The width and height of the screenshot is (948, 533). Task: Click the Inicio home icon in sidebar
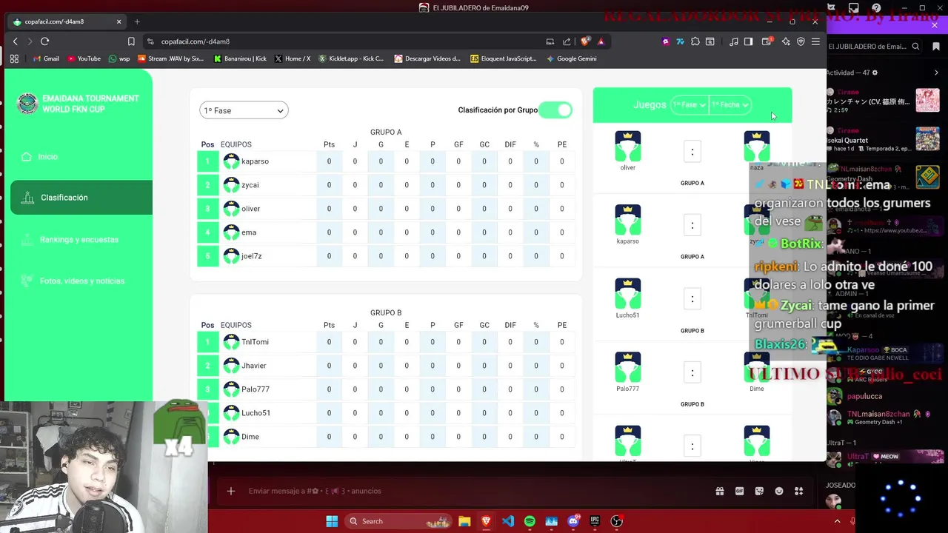(x=27, y=157)
